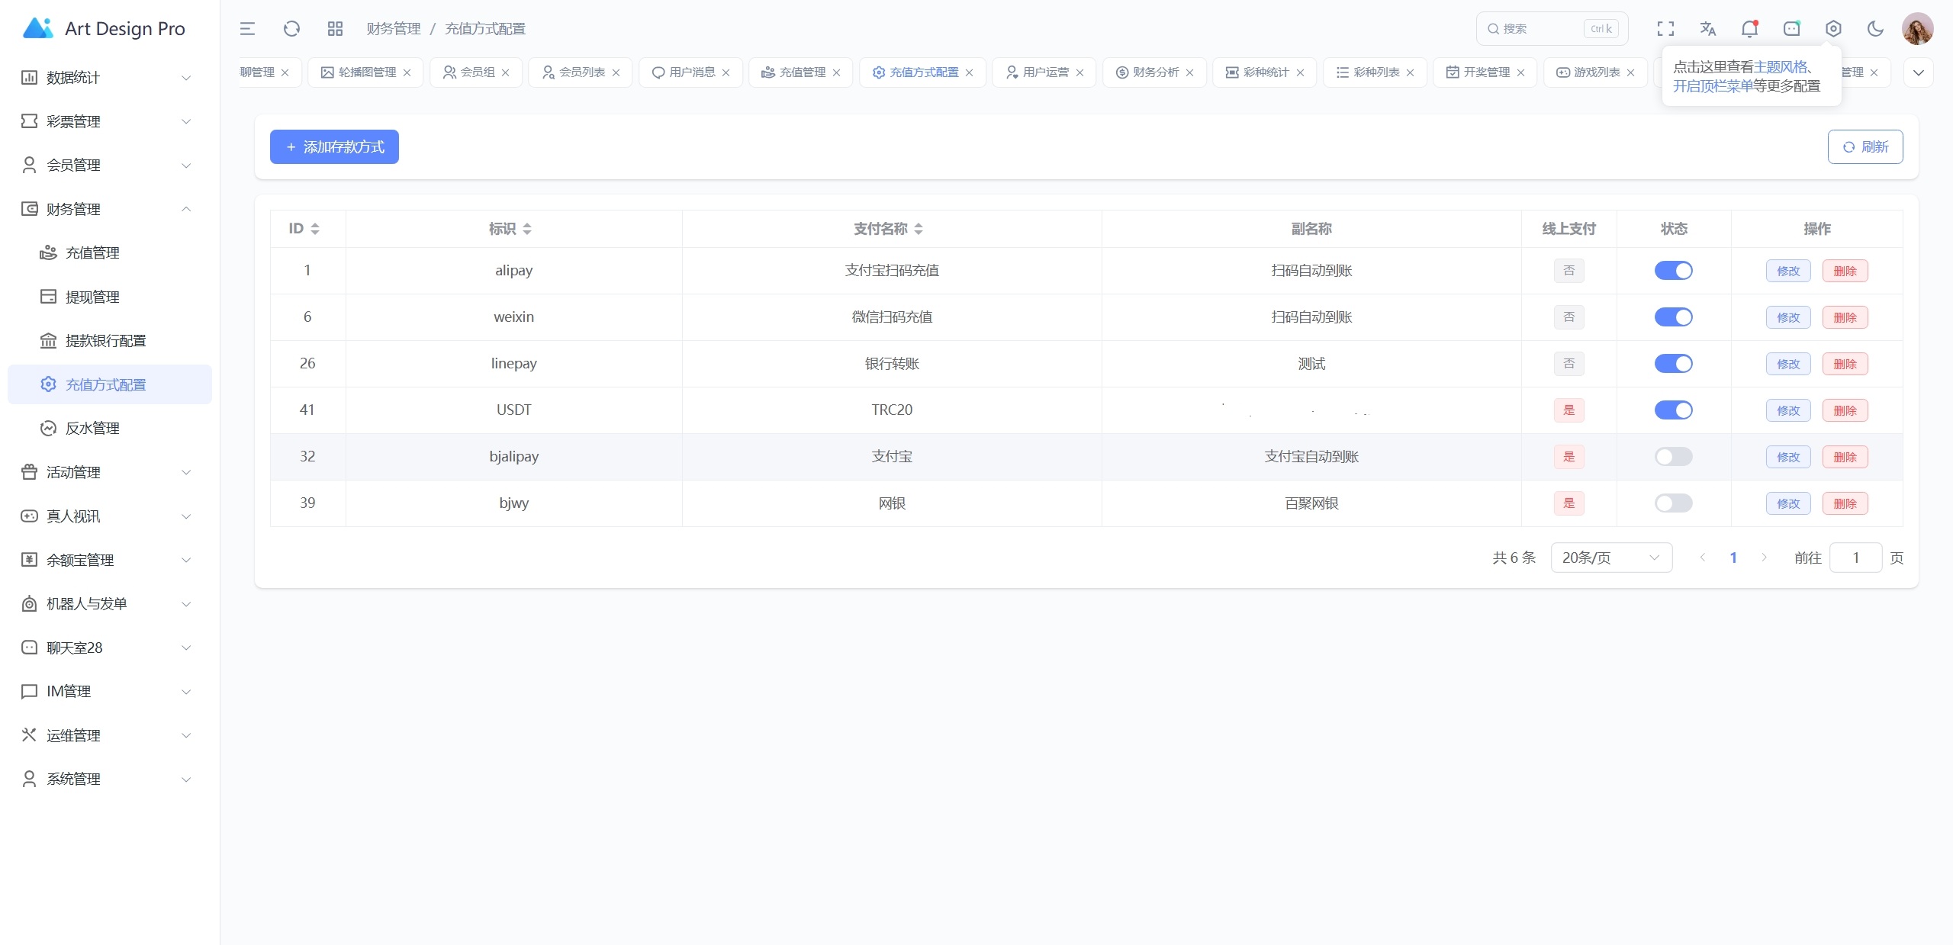1953x945 pixels.
Task: Open 提现管理 in the sidebar
Action: pos(92,297)
